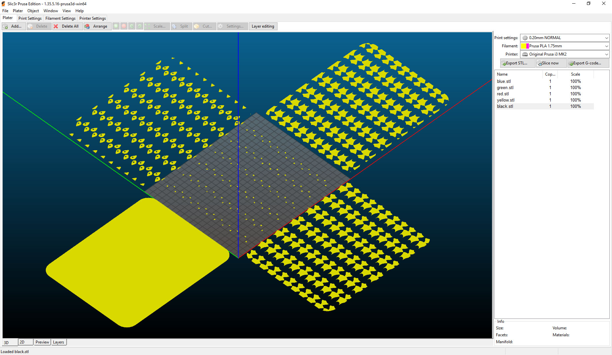Click the rotate clockwise icon
The height and width of the screenshot is (355, 612).
click(139, 26)
